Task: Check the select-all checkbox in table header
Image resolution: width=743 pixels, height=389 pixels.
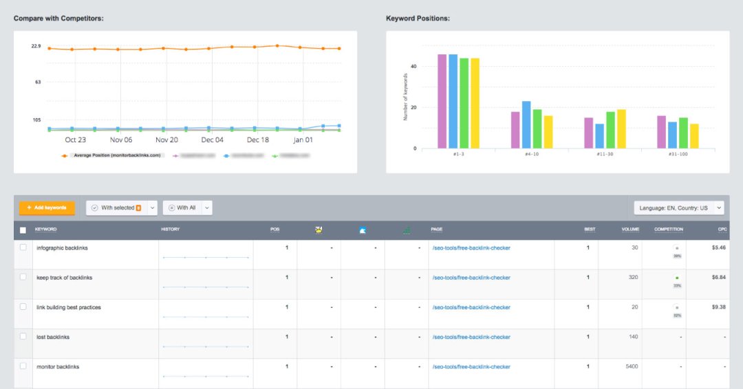Action: (23, 230)
